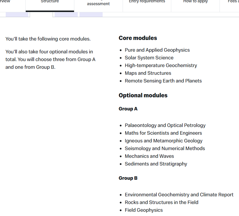This screenshot has width=239, height=216.
Task: Click the Group B subheading
Action: click(x=128, y=178)
